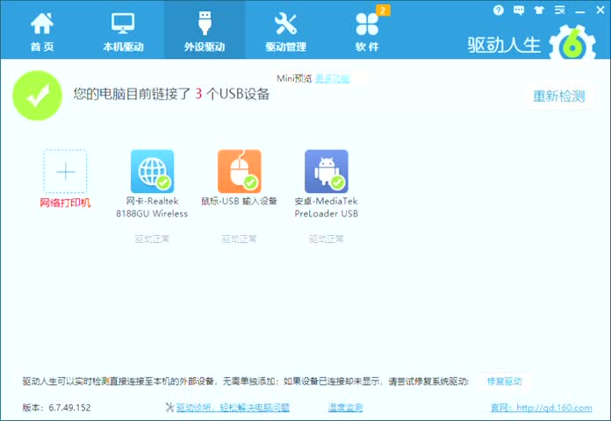This screenshot has width=611, height=421.
Task: Select the 鼠标 USB input device icon
Action: 240,171
